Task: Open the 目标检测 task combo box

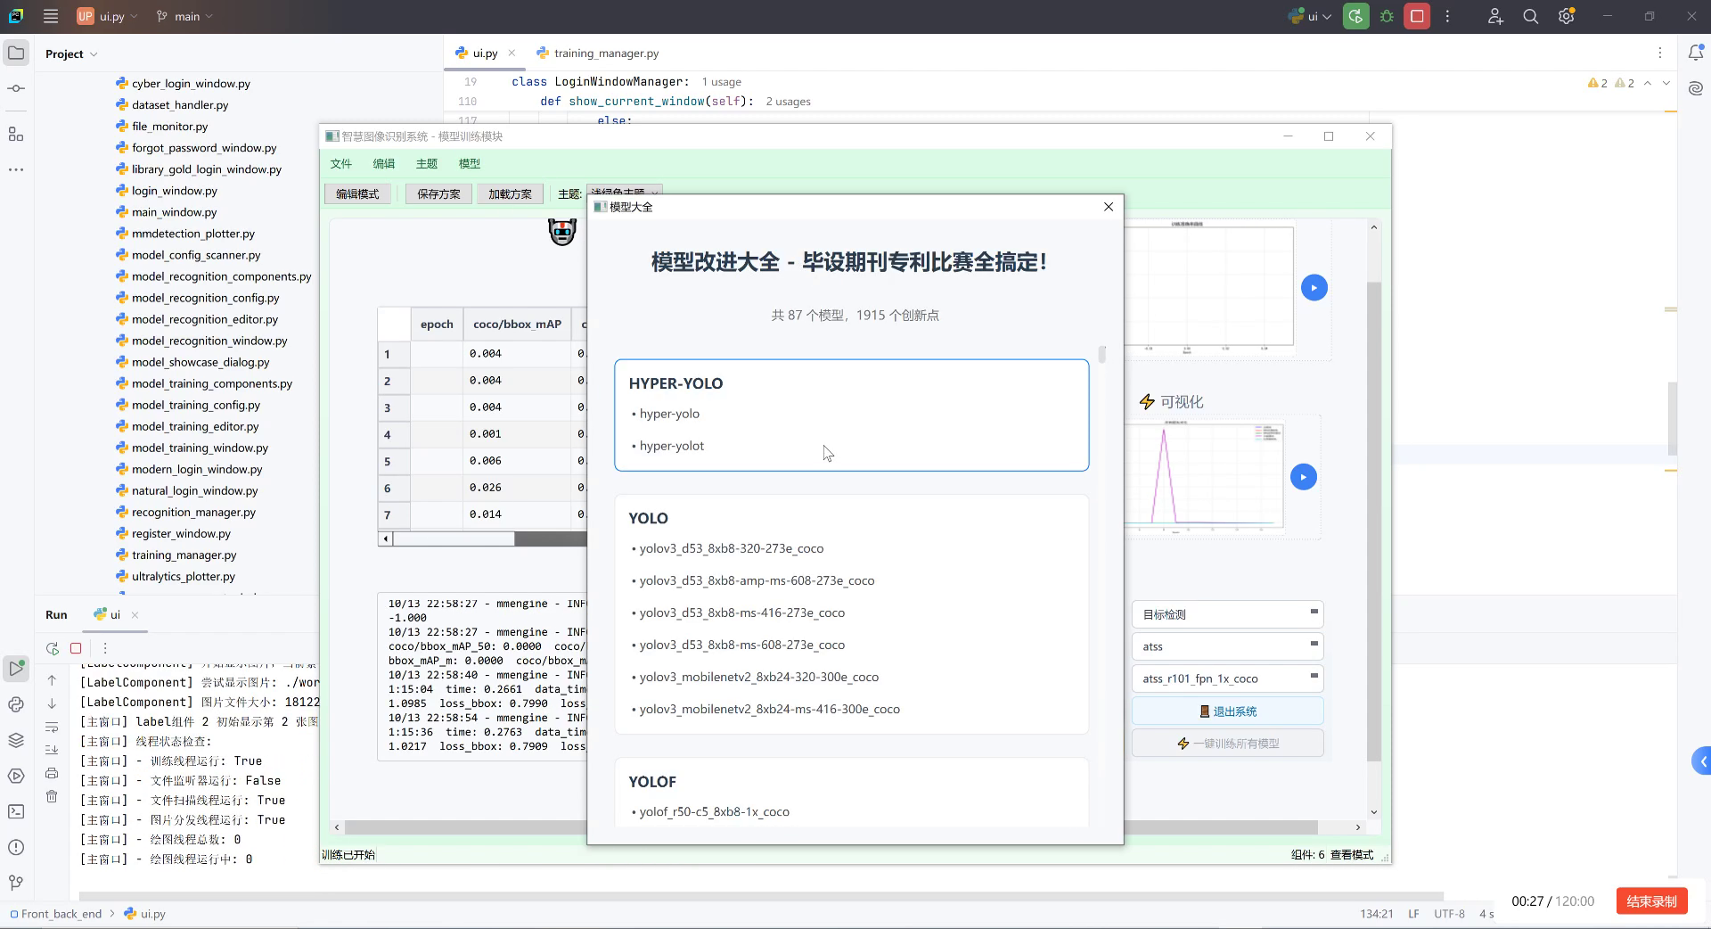Action: tap(1227, 614)
